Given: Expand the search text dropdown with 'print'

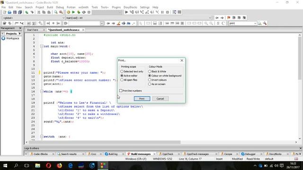Looking at the screenshot, I should (255, 23).
